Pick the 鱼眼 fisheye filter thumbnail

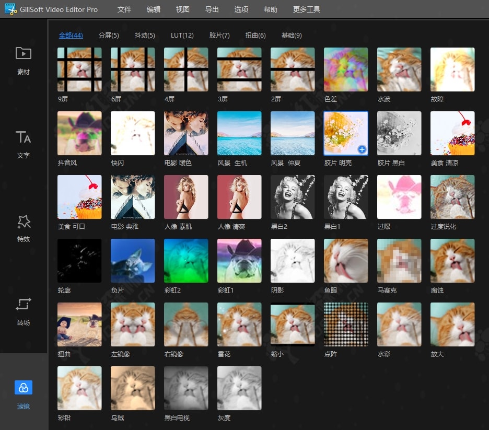pos(346,261)
